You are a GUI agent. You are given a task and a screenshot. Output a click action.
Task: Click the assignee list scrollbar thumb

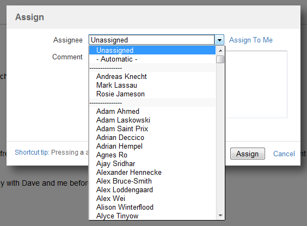220,59
